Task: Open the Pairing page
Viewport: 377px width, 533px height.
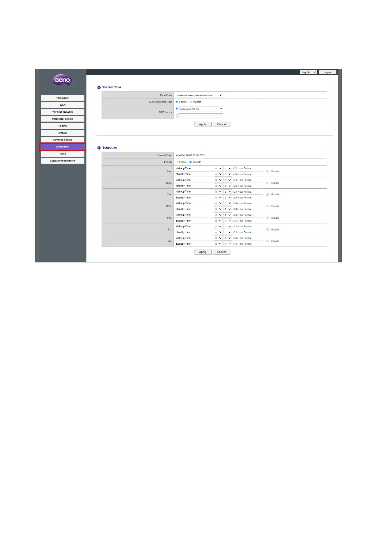Action: tap(63, 126)
